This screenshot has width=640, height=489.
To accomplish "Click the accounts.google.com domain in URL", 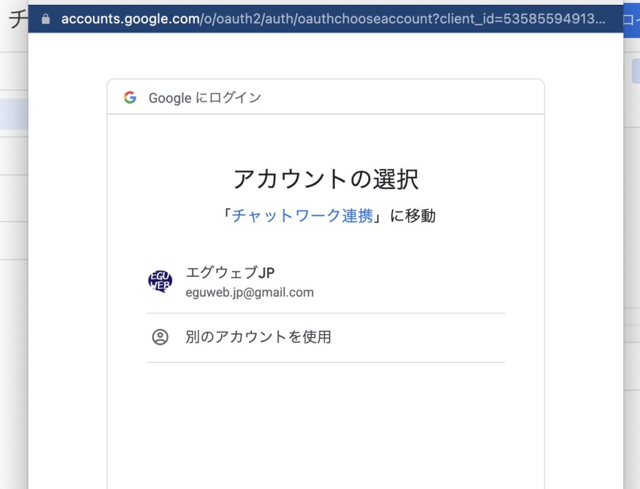I will click(x=129, y=19).
